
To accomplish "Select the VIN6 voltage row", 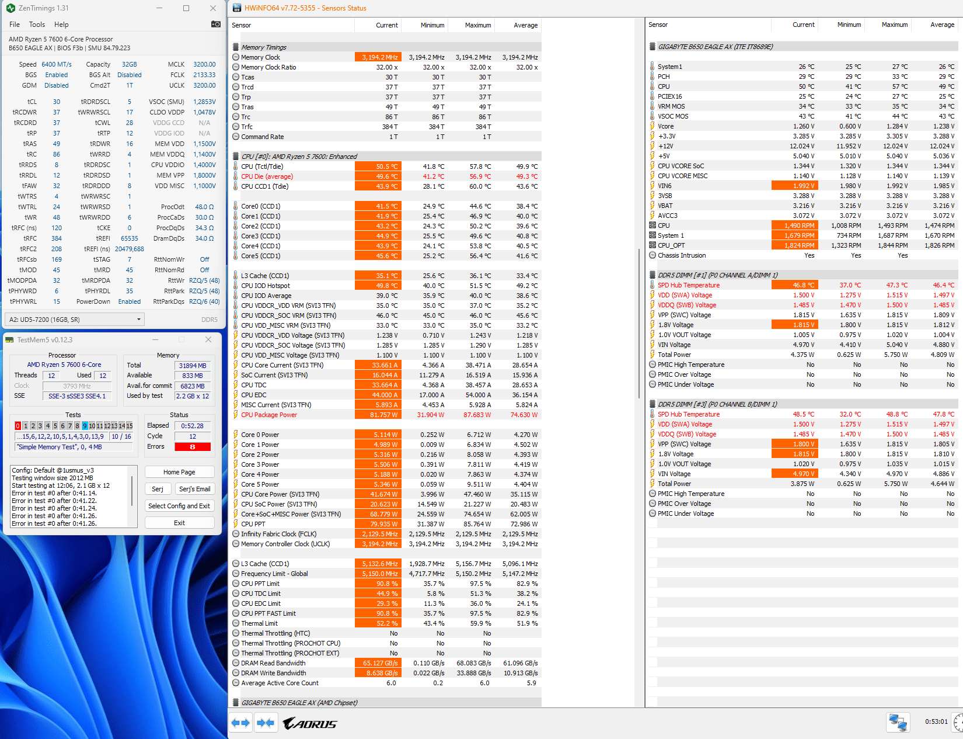I will [x=802, y=186].
